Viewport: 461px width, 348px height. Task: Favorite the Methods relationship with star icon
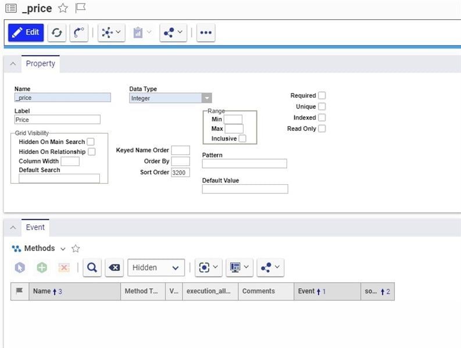coord(76,249)
